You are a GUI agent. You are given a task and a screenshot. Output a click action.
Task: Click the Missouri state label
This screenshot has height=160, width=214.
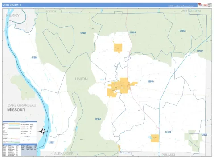(16, 110)
